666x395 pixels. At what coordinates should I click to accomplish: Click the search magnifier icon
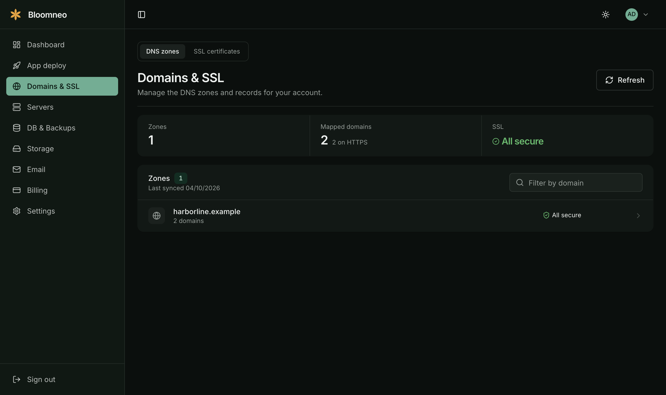[520, 183]
